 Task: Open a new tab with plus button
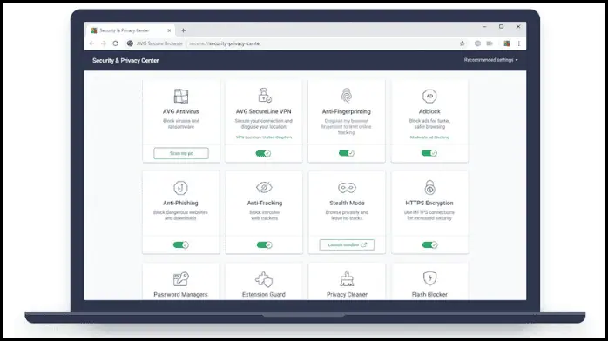(x=184, y=30)
